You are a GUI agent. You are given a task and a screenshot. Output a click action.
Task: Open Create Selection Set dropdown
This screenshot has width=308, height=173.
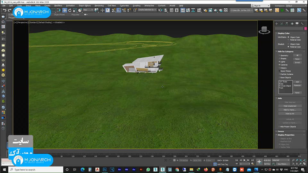[x=147, y=10]
